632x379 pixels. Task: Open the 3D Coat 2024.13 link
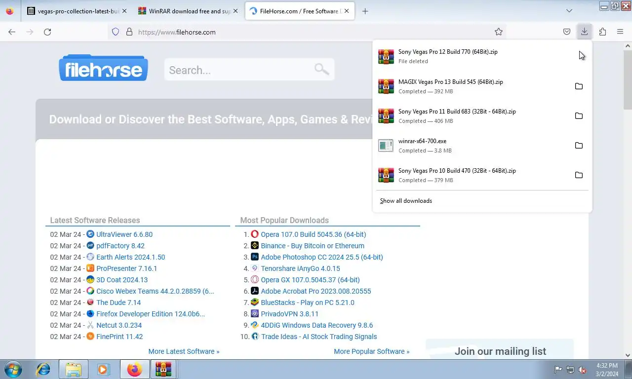(x=122, y=280)
